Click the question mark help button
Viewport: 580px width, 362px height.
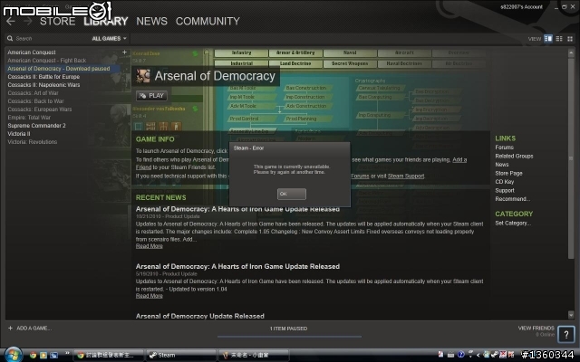[565, 335]
